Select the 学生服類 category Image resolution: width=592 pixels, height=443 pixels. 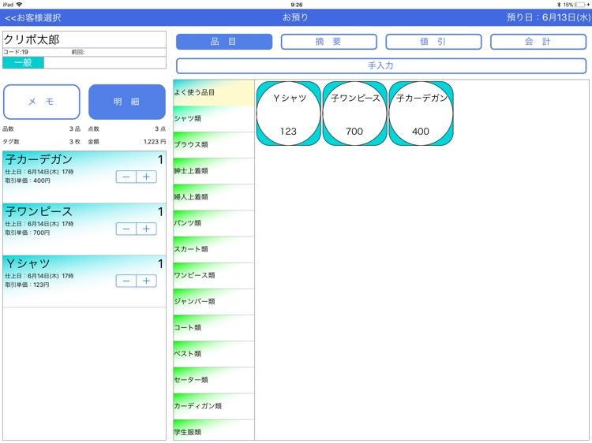tap(214, 430)
